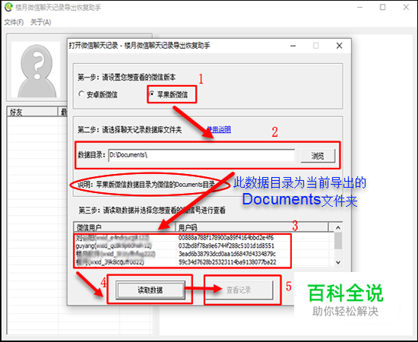The height and width of the screenshot is (342, 418).
Task: Select user code 00888a788f178900a89f4164bbd2e4f6
Action: 226,238
